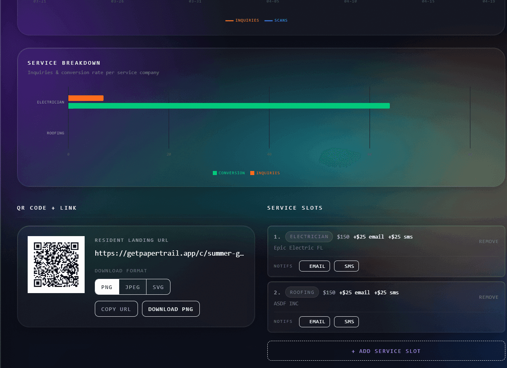The width and height of the screenshot is (507, 368).
Task: Click the Service Breakdown heading
Action: coord(64,63)
